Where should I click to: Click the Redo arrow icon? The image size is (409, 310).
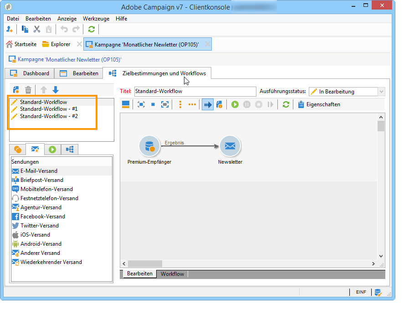point(76,29)
